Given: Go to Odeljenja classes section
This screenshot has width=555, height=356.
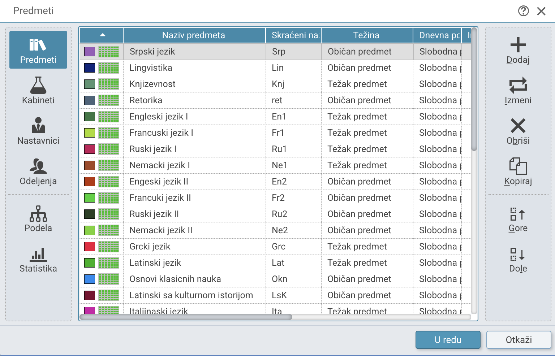Looking at the screenshot, I should 38,171.
